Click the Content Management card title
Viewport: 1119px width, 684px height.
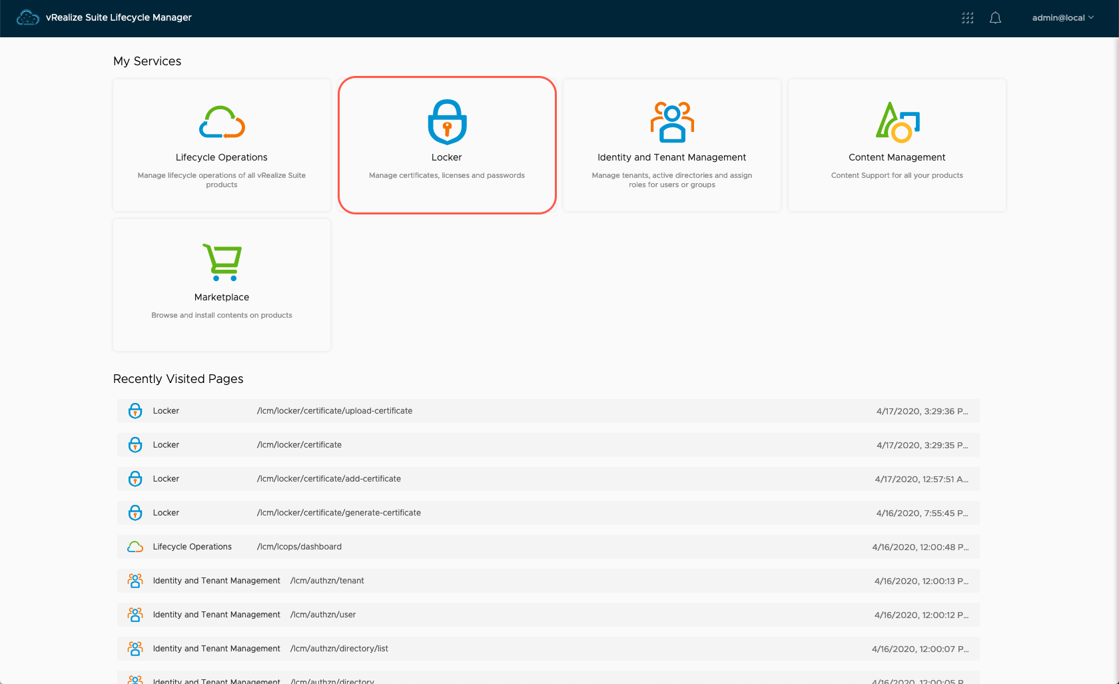tap(897, 157)
